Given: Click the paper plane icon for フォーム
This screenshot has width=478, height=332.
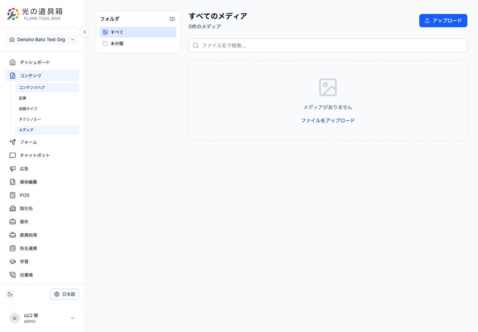Looking at the screenshot, I should pos(13,142).
